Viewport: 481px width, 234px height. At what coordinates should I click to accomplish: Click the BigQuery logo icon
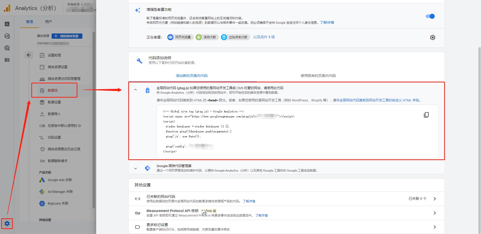pos(42,203)
